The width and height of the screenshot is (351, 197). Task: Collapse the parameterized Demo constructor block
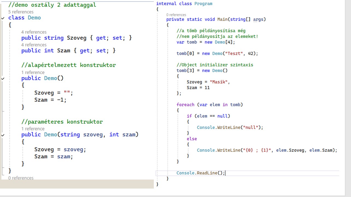point(3,135)
